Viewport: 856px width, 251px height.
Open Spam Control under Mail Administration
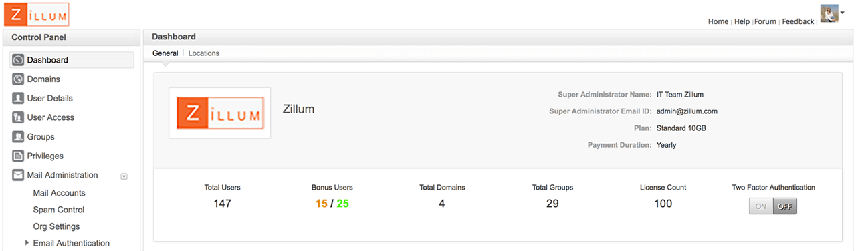click(x=59, y=210)
